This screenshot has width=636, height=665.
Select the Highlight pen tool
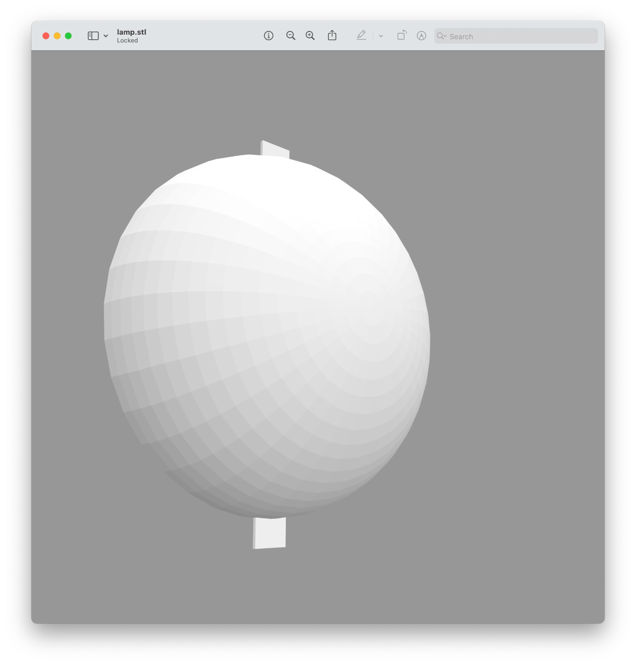click(361, 36)
